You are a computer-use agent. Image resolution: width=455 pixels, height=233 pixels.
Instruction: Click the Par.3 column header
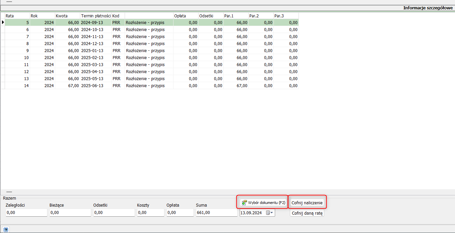[x=286, y=16]
